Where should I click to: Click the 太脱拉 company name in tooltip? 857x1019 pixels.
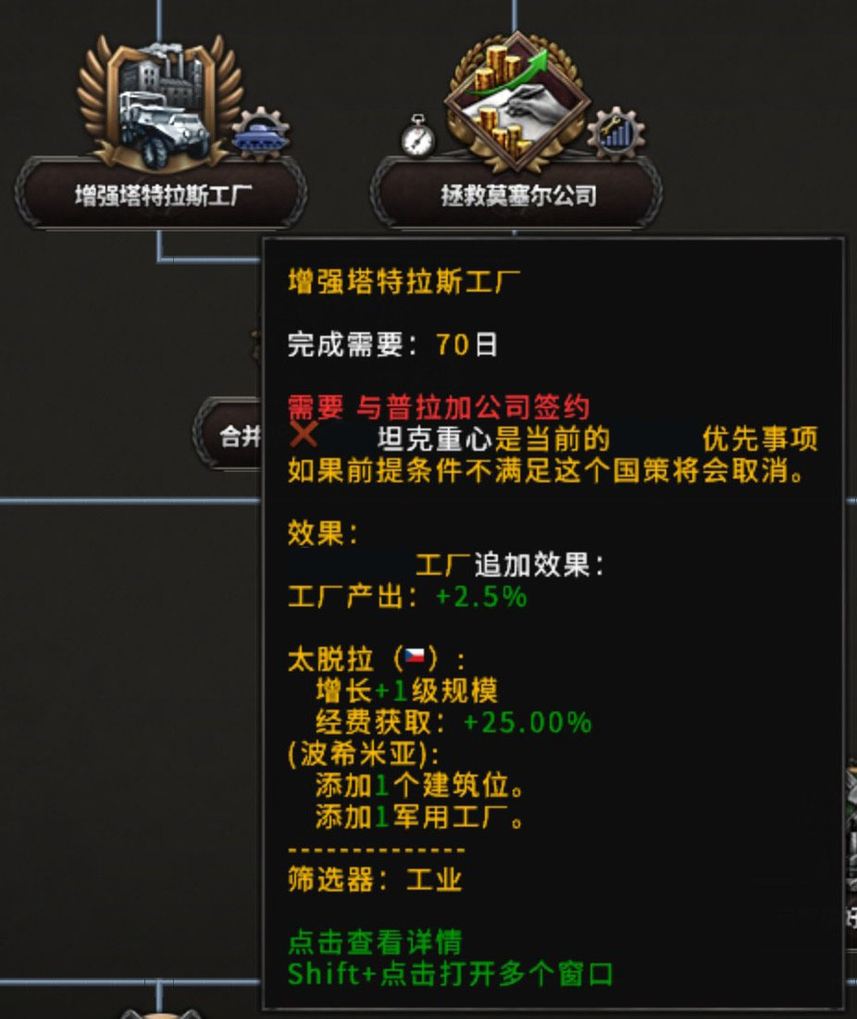pos(330,659)
